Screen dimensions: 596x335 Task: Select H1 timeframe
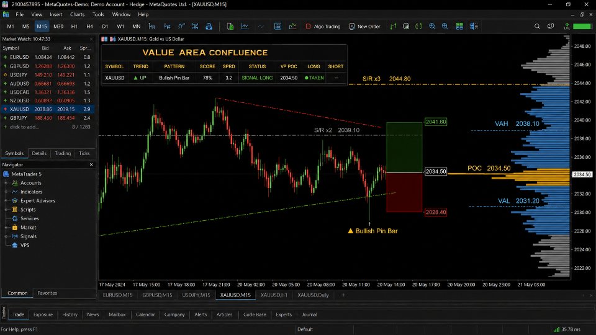click(74, 26)
